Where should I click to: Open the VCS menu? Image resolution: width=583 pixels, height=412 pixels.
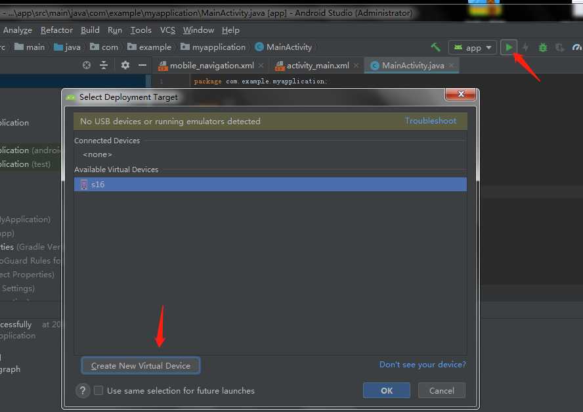[x=167, y=30]
